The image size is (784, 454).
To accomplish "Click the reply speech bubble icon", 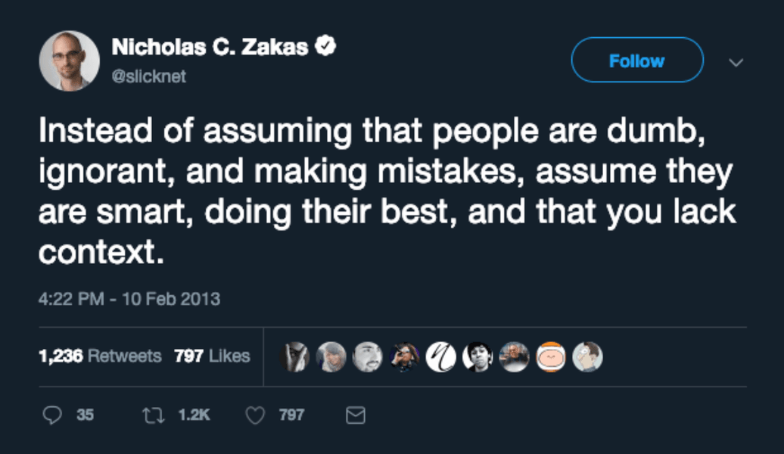I will point(51,415).
